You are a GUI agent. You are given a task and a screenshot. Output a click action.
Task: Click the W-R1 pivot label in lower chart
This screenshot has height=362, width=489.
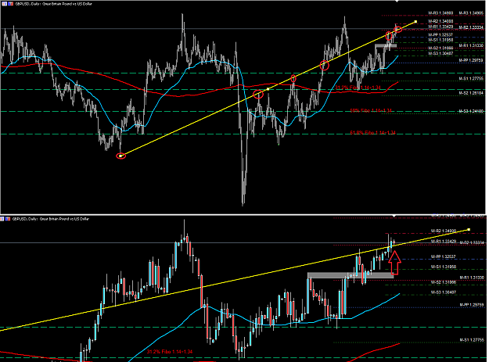tap(443, 242)
